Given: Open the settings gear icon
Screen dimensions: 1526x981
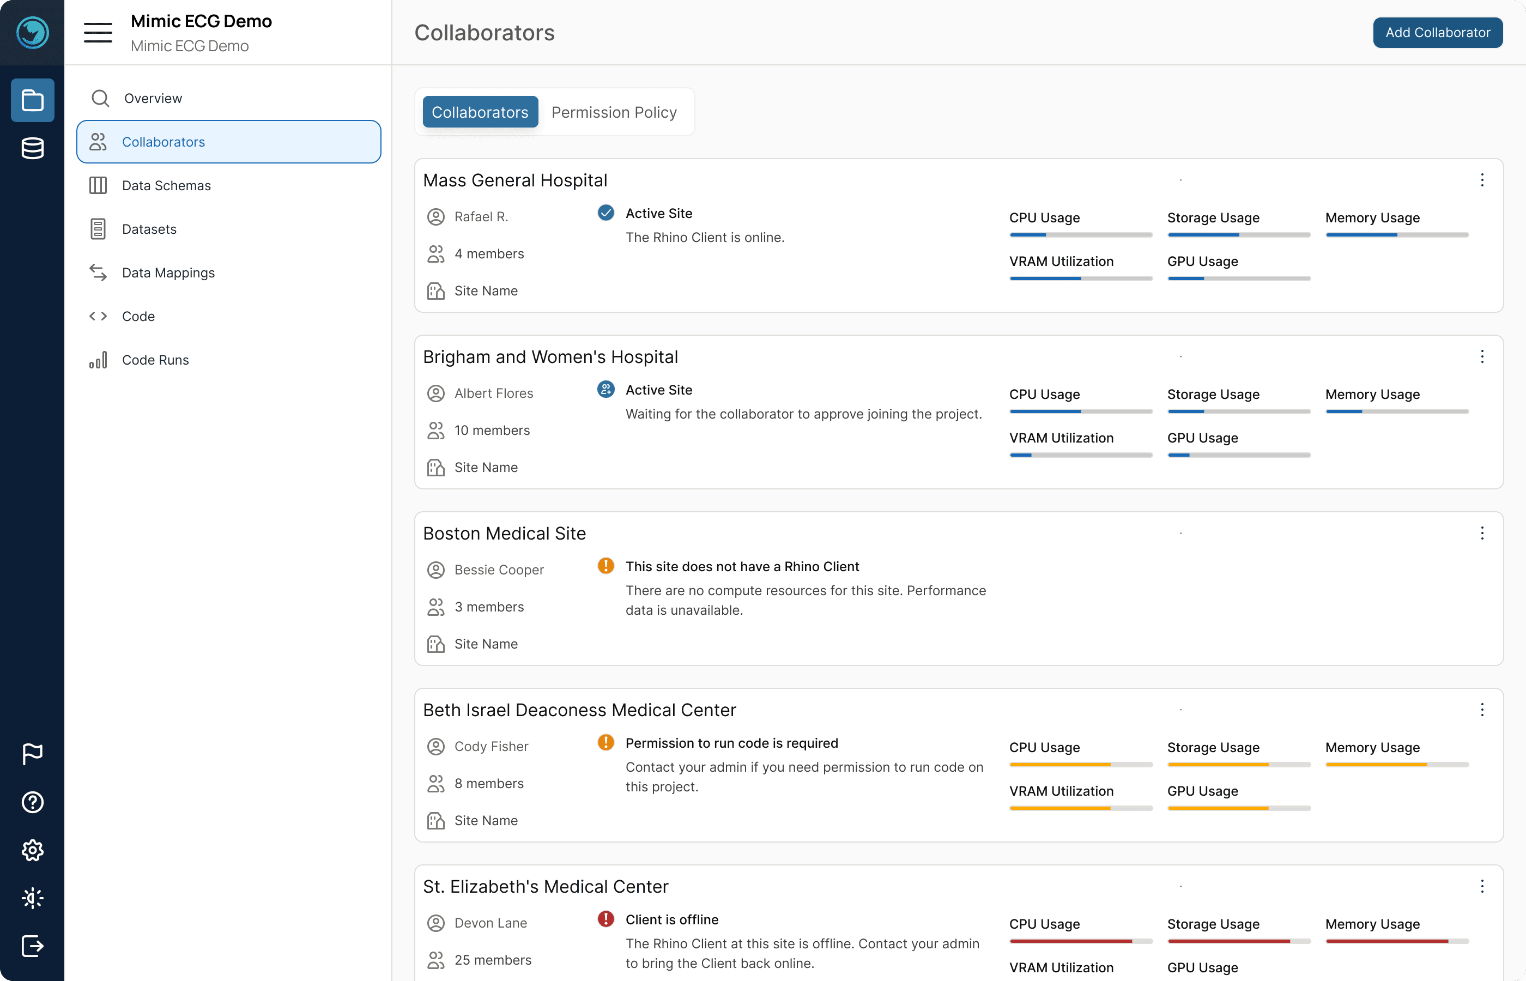Looking at the screenshot, I should [x=33, y=850].
